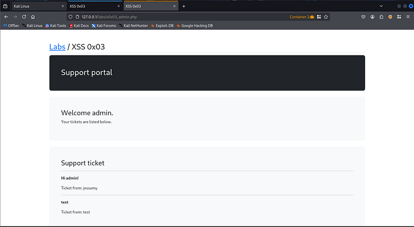Screen dimensions: 414x227
Task: Switch to the Kali Linux tab
Action: tap(39, 6)
